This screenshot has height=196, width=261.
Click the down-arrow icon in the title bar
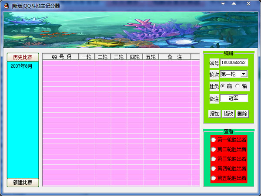point(223,4)
